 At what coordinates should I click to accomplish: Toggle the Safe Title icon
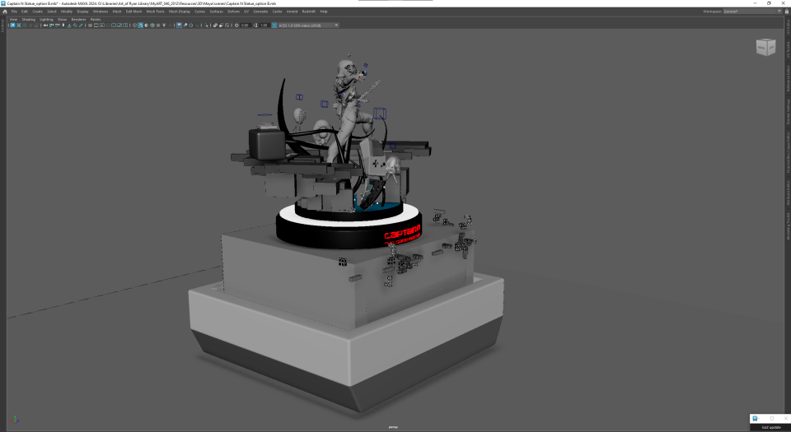(x=125, y=26)
